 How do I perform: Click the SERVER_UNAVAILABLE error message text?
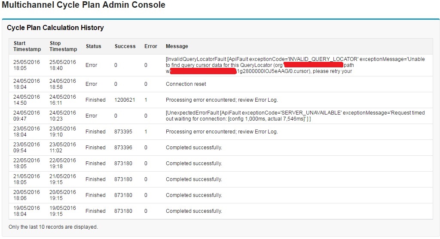(295, 116)
